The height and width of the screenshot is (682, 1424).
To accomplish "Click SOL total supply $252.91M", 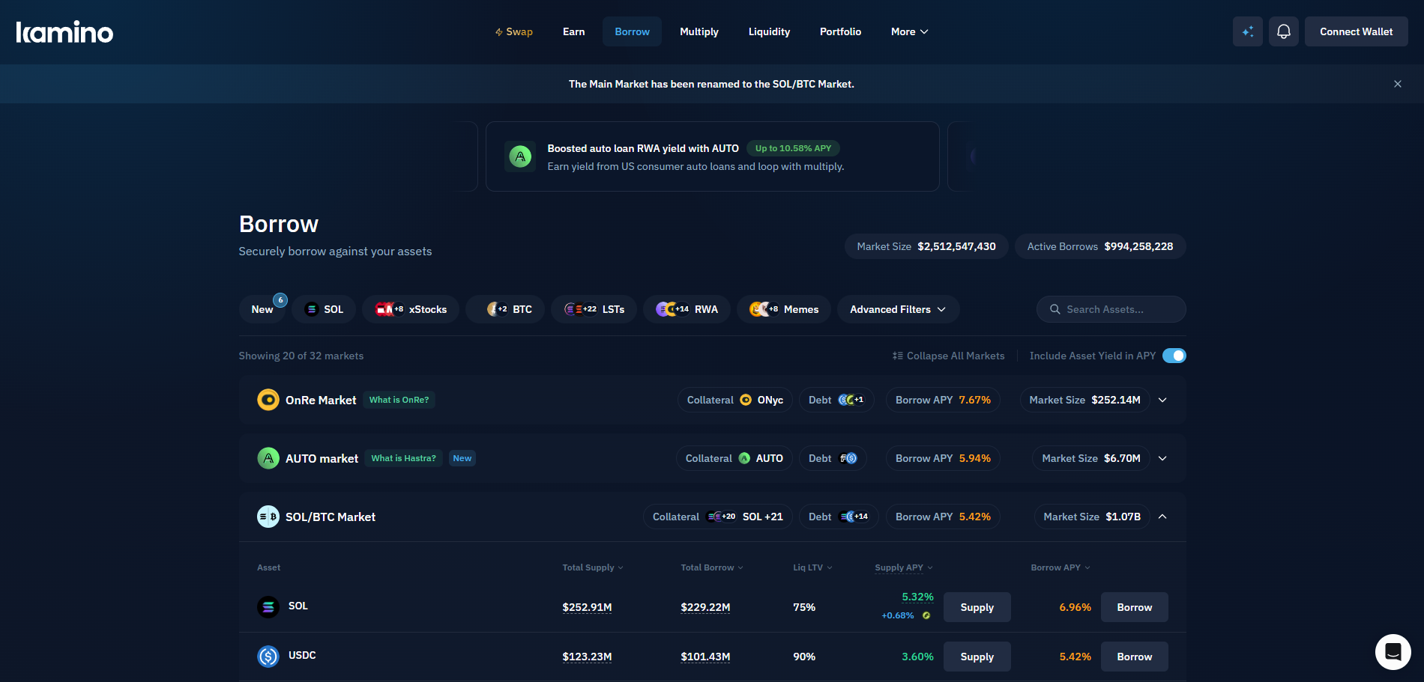I will tap(587, 607).
